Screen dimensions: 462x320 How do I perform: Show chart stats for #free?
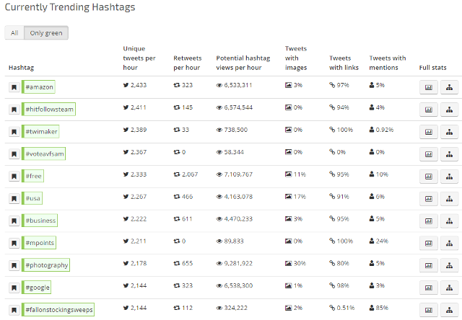428,177
